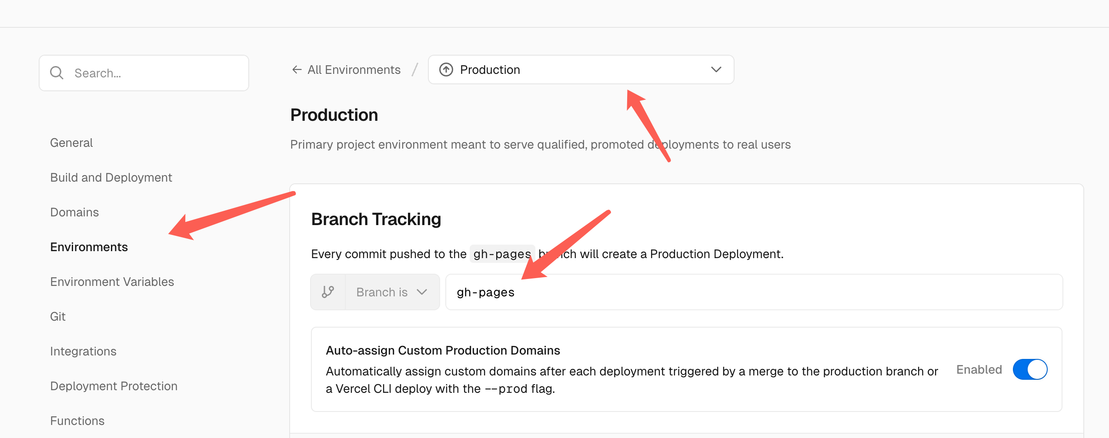Select Environments in the sidebar
The image size is (1109, 438).
89,247
